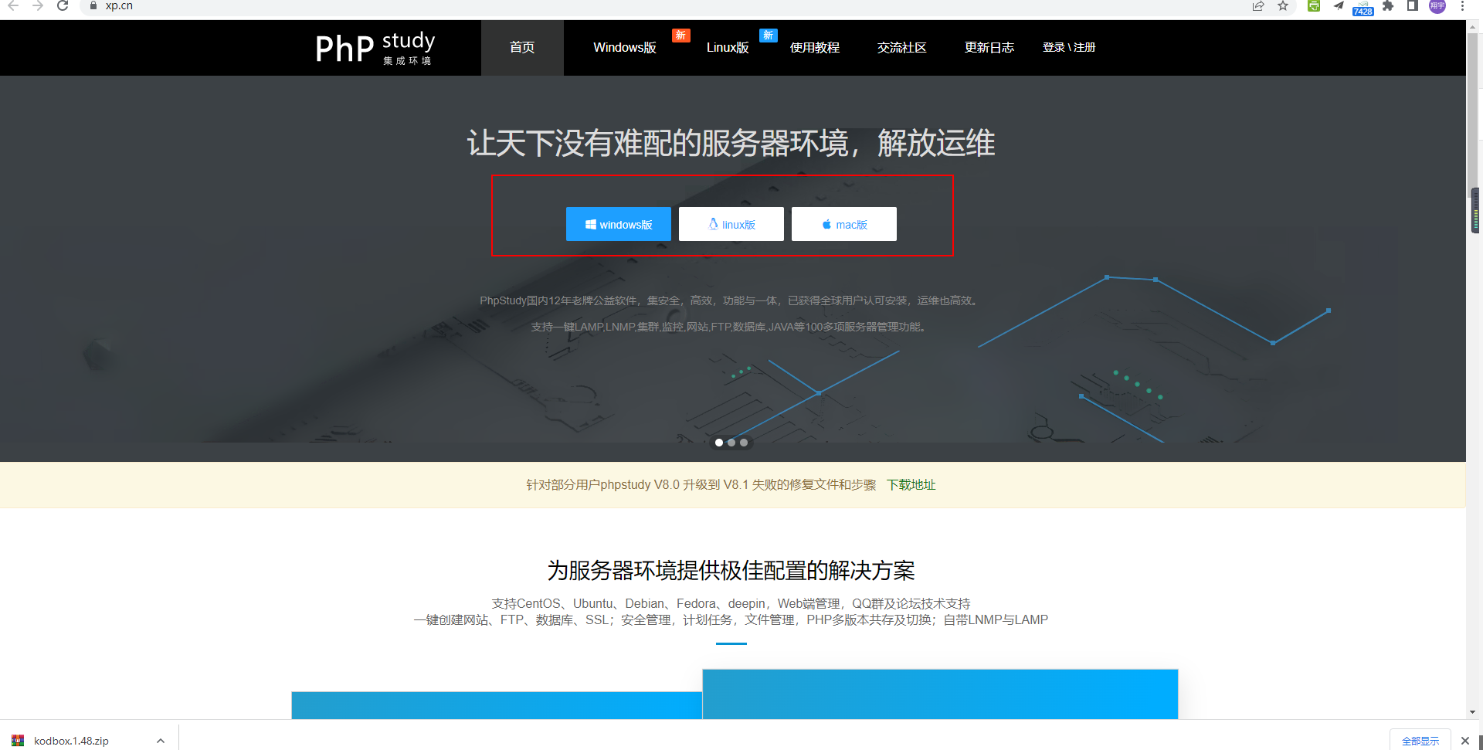The width and height of the screenshot is (1483, 750).
Task: Open the Chrome three-dot menu
Action: tap(1462, 6)
